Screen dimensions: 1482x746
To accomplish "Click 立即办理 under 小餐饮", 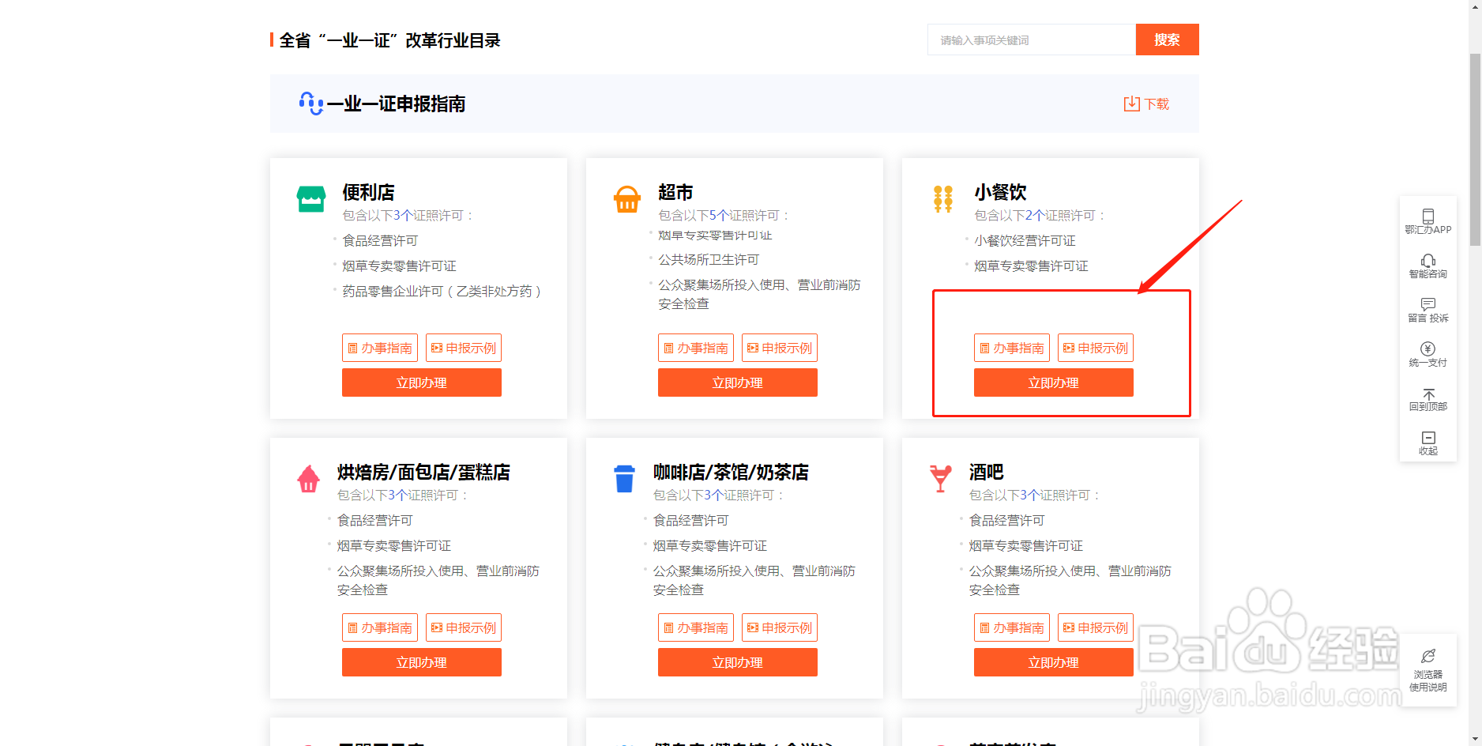I will click(x=1054, y=382).
